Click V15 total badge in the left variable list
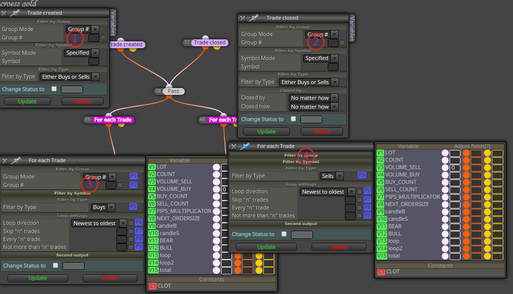This screenshot has width=513, height=294. tap(153, 270)
